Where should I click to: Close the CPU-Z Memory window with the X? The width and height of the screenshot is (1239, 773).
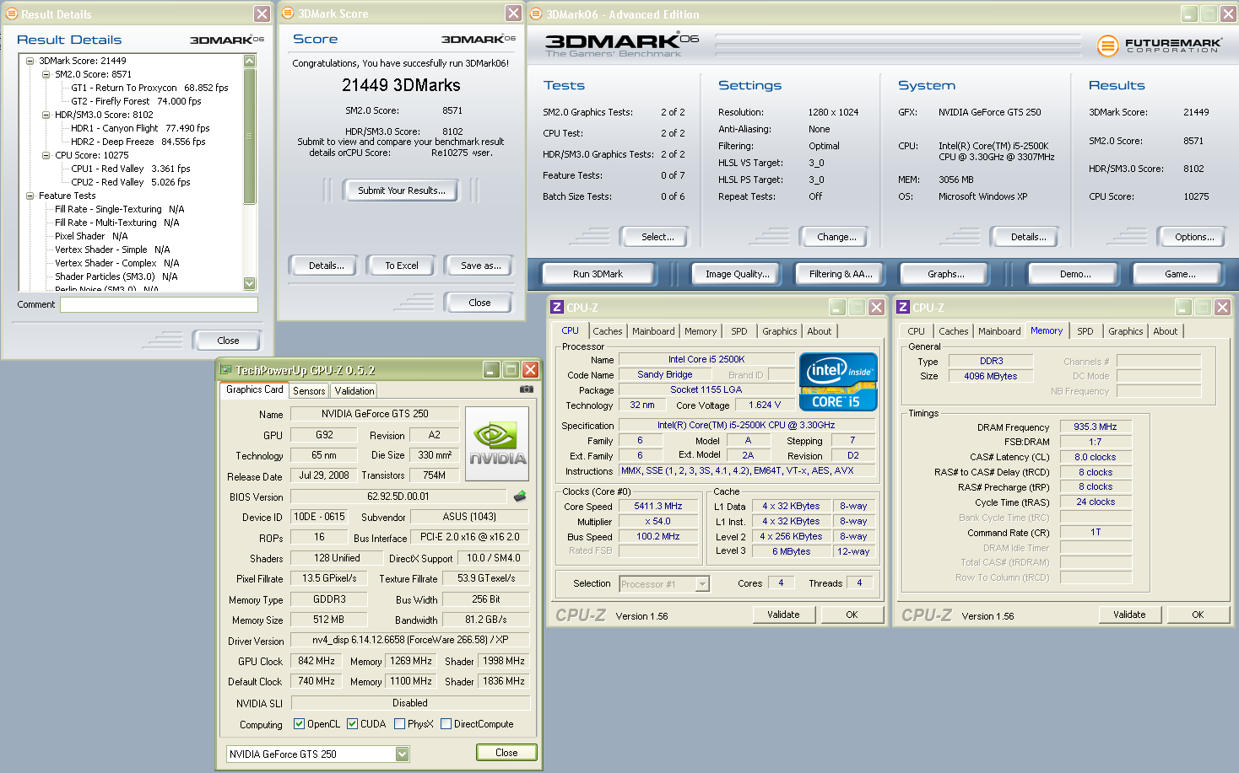coord(1222,308)
